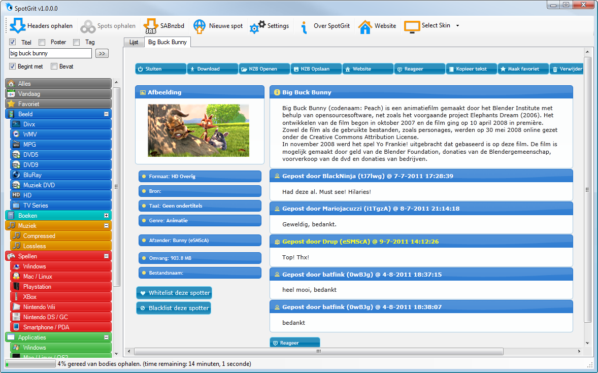The height and width of the screenshot is (373, 598).
Task: Click the NZB Opslaan button
Action: [316, 69]
